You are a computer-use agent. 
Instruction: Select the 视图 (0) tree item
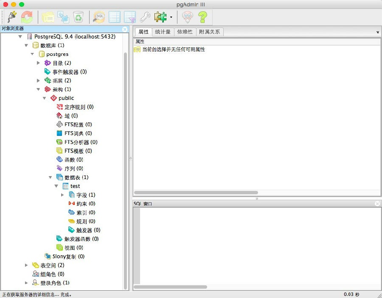click(70, 248)
